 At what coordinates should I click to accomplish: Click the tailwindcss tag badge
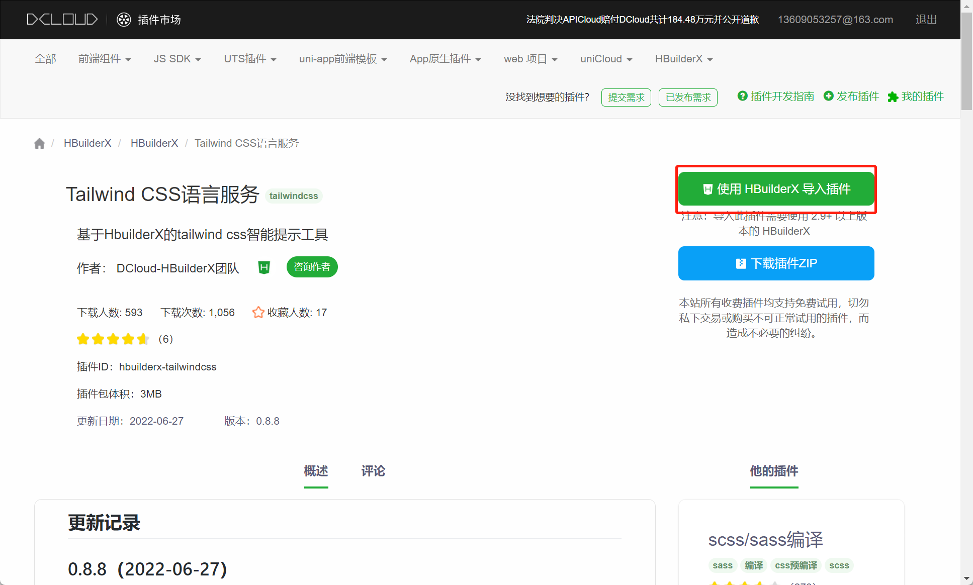[x=294, y=196]
